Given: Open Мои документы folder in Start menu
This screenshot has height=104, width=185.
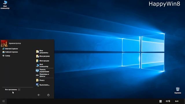Looking at the screenshot, I should pyautogui.click(x=42, y=52).
